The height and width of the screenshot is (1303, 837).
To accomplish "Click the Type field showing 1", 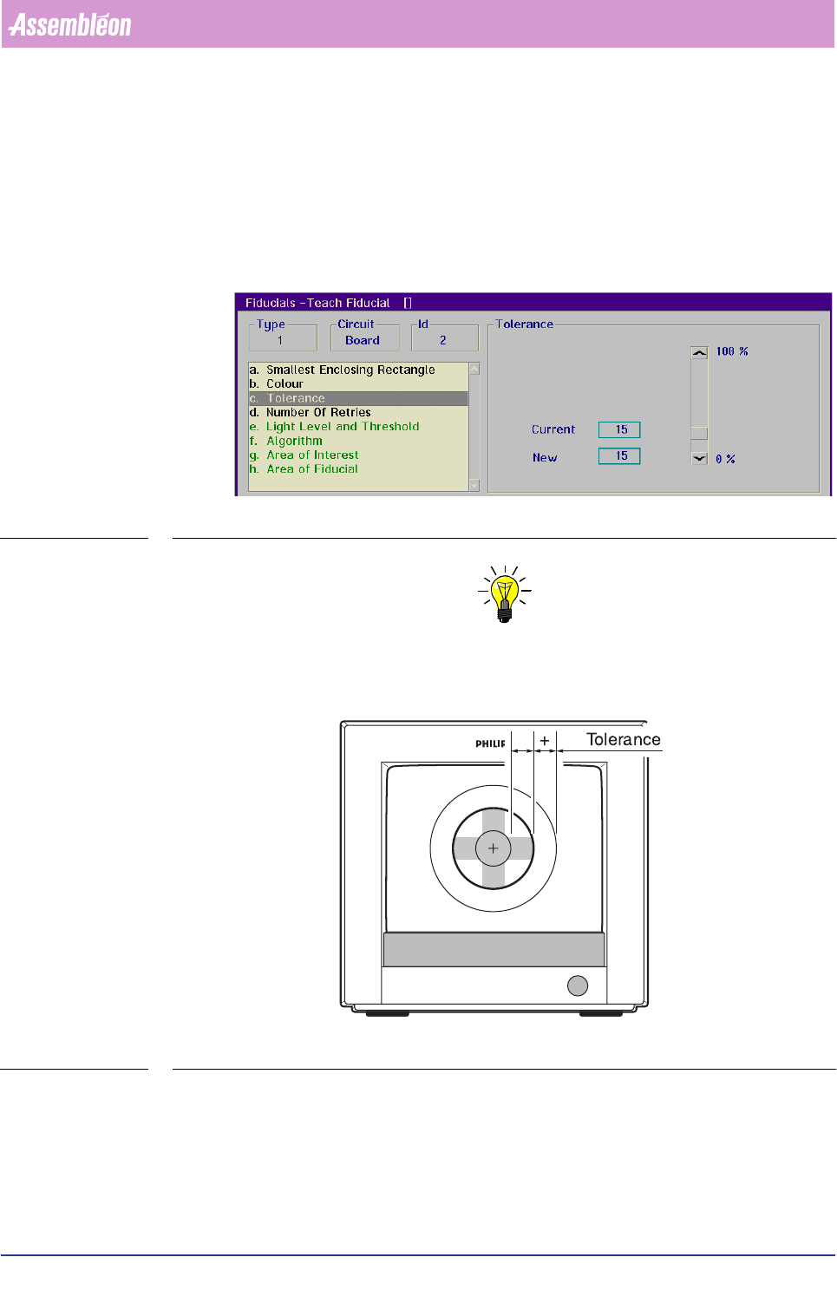I will pos(283,340).
